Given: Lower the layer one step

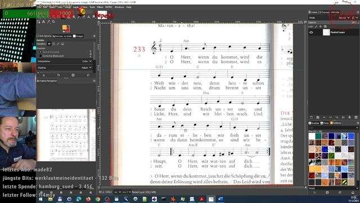Looking at the screenshot, I should point(331,117).
